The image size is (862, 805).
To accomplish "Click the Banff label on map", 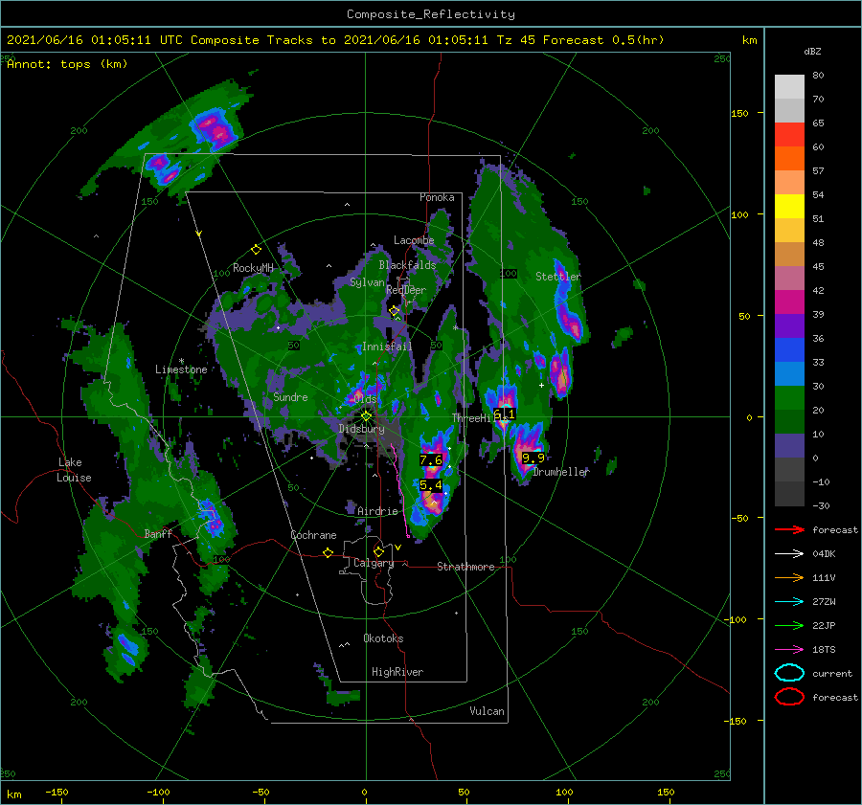I will click(x=158, y=533).
